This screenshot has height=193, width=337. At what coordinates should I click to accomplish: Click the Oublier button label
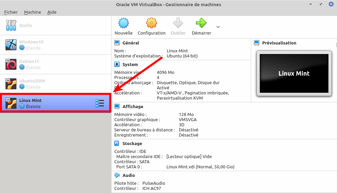point(178,33)
